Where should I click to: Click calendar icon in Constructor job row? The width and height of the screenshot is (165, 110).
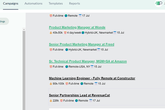tap(96, 84)
